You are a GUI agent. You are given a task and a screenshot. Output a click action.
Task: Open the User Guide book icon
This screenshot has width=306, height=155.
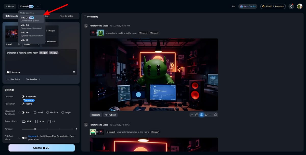[x=8, y=79]
